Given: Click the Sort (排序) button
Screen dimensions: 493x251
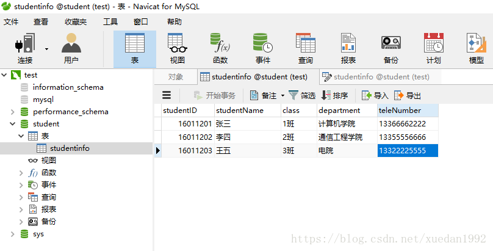Looking at the screenshot, I should pyautogui.click(x=334, y=95).
